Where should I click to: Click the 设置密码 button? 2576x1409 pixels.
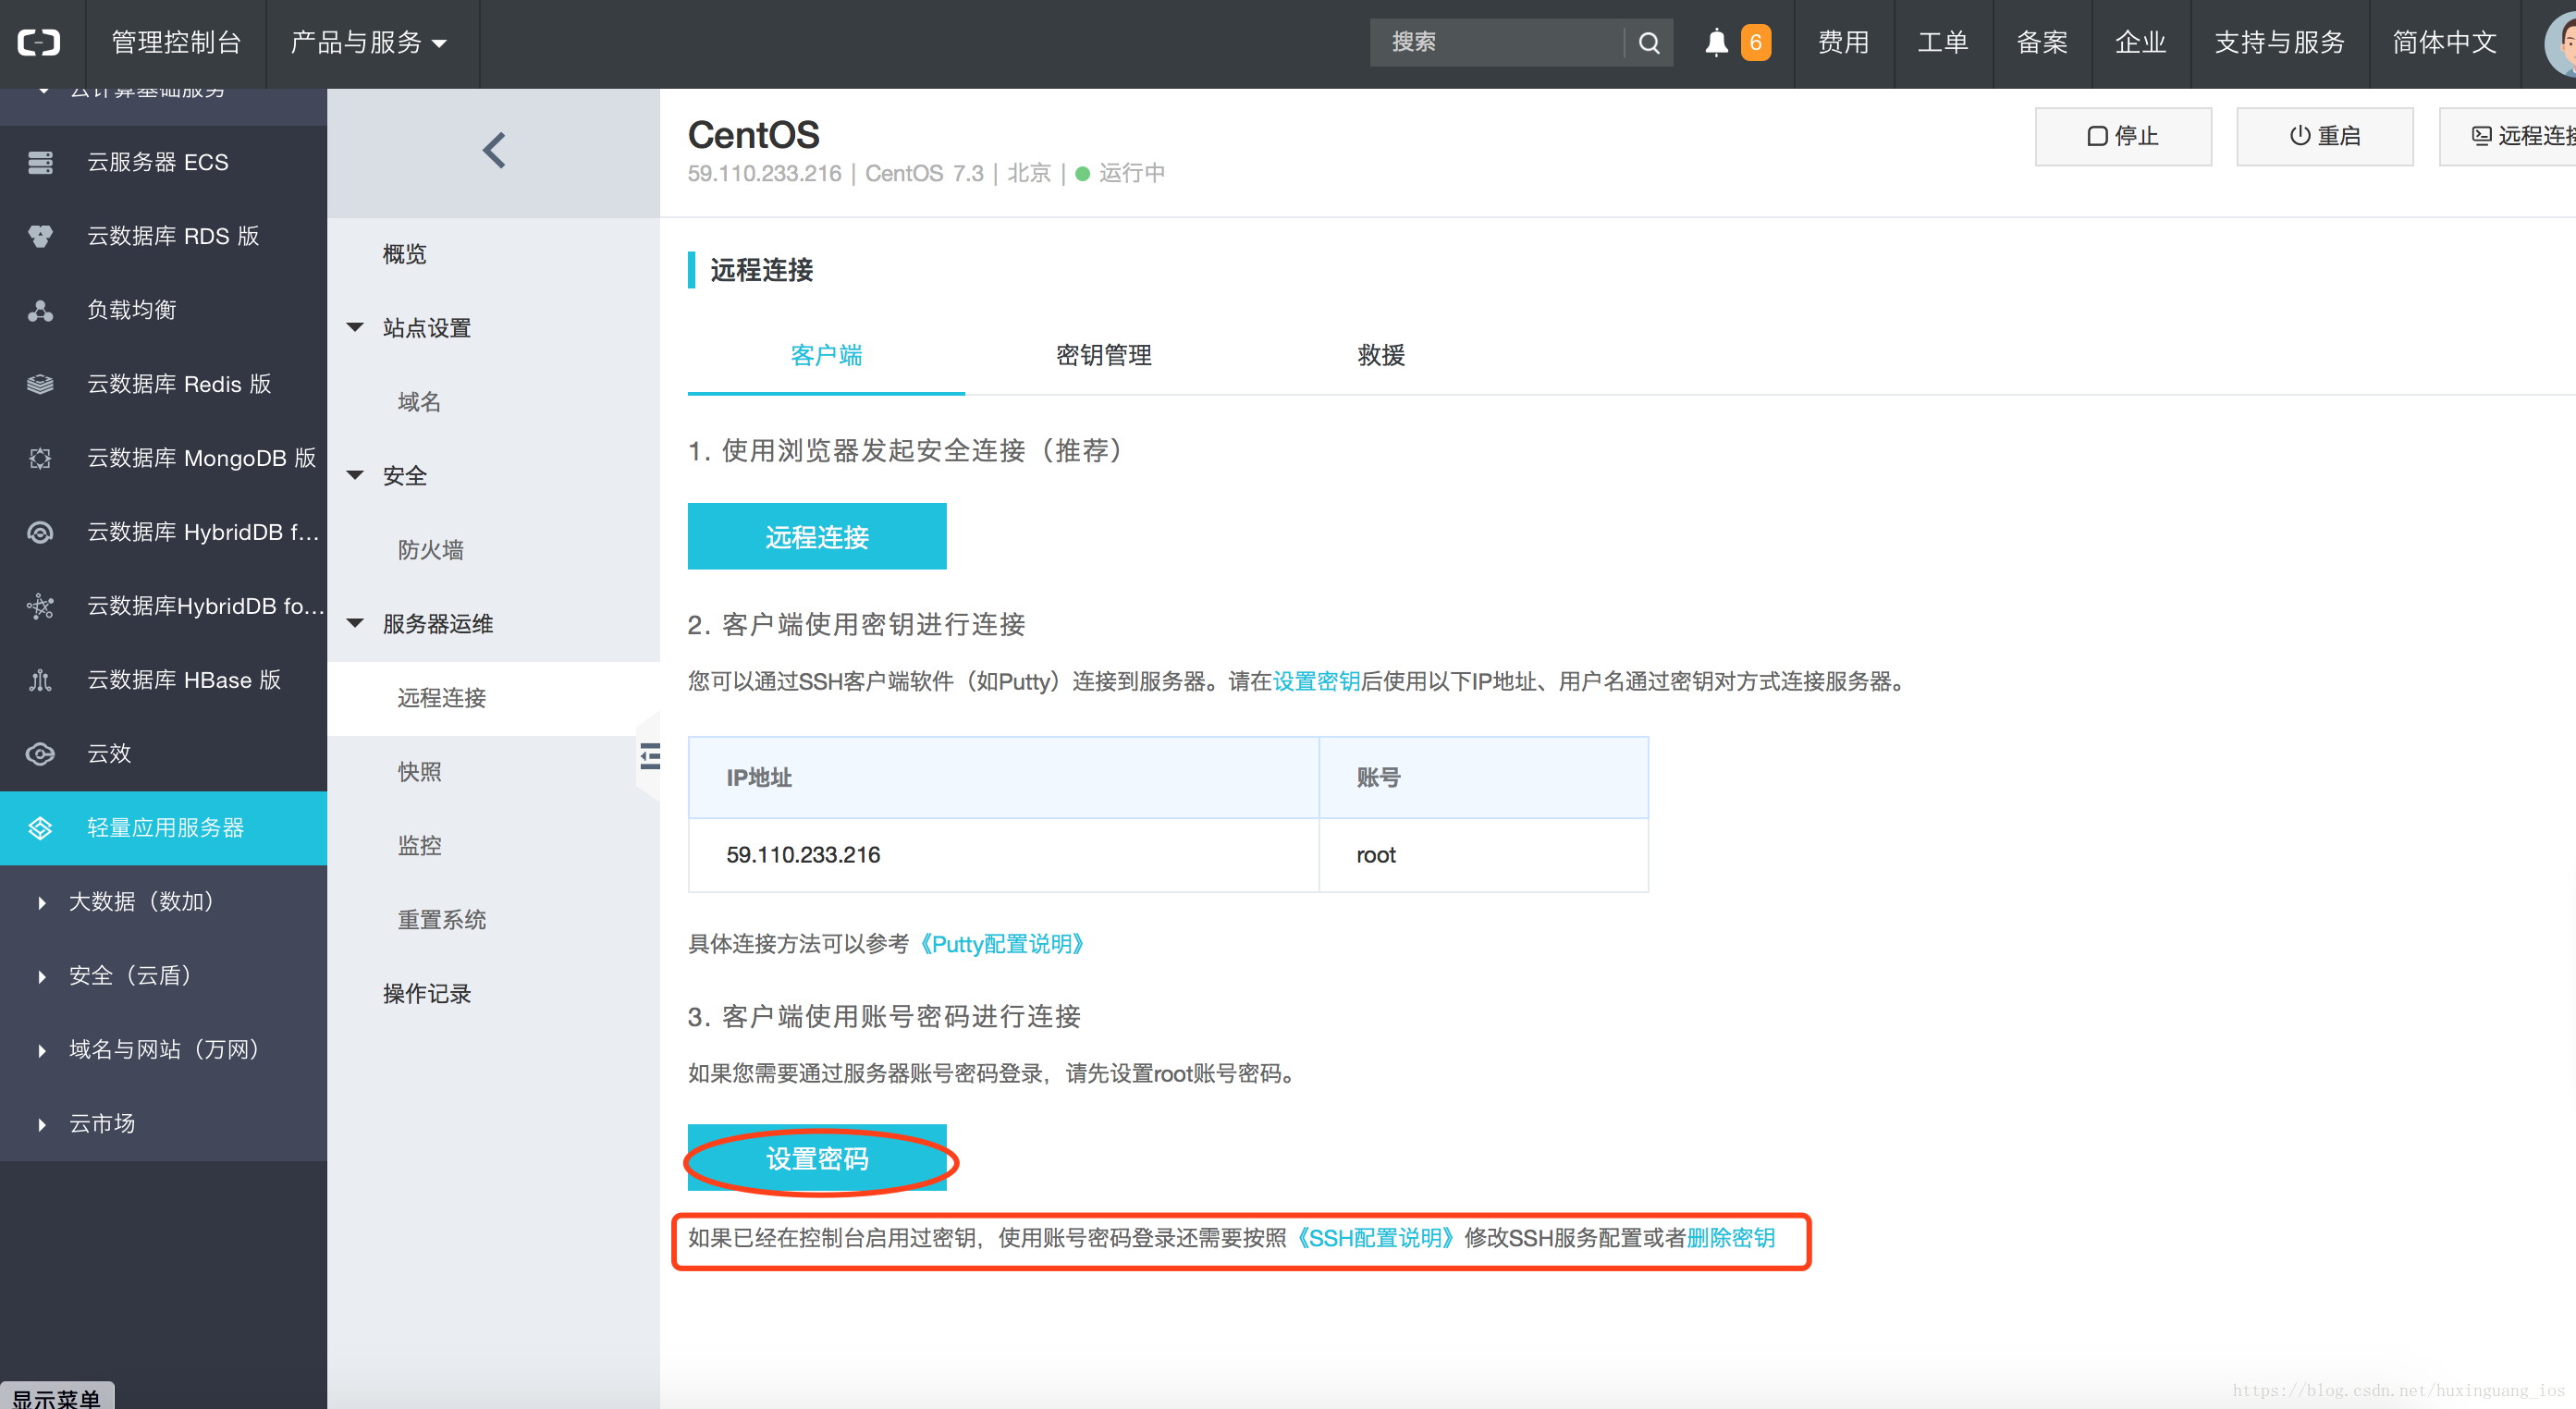(817, 1158)
